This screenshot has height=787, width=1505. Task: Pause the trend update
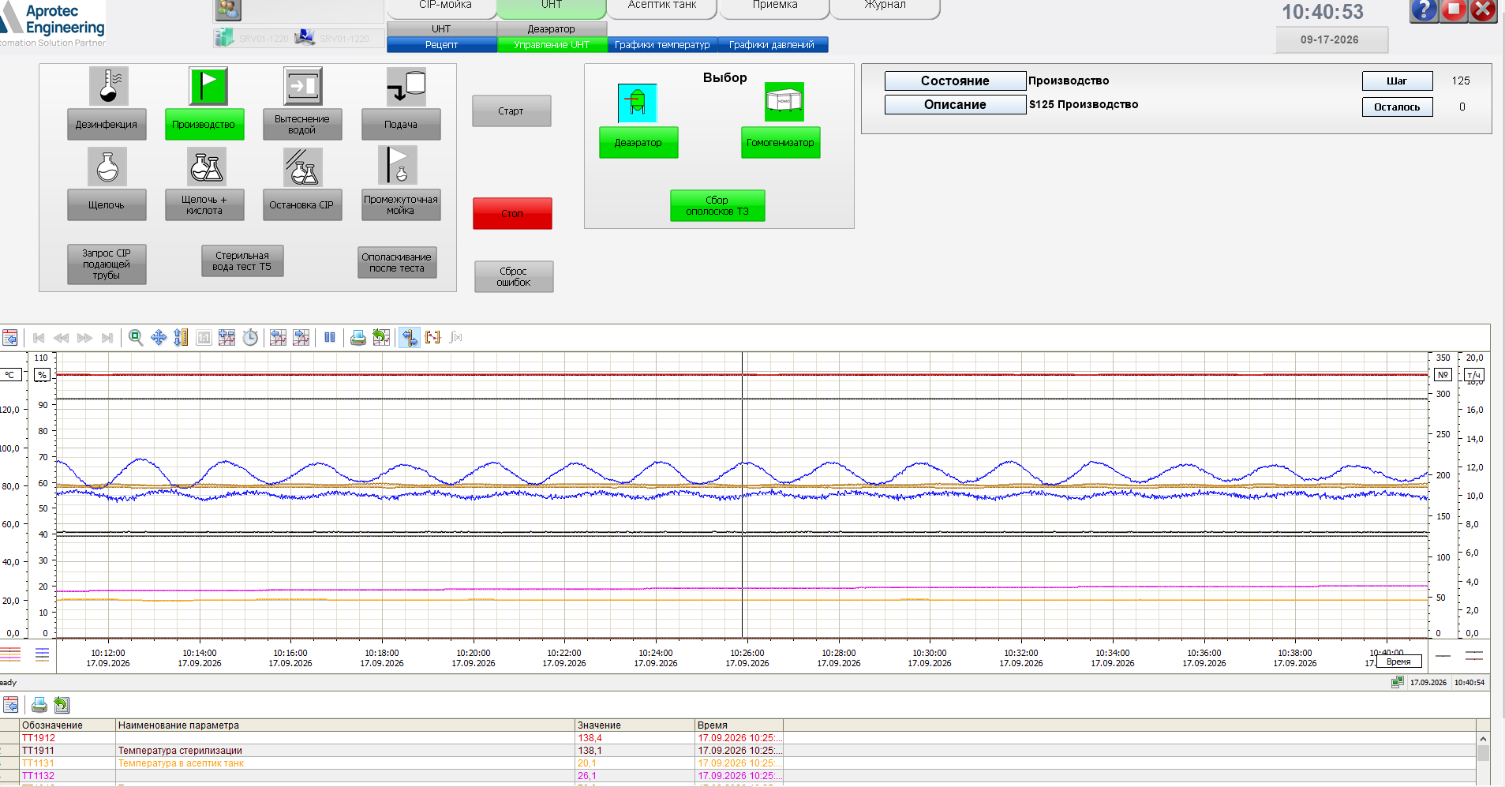(330, 338)
